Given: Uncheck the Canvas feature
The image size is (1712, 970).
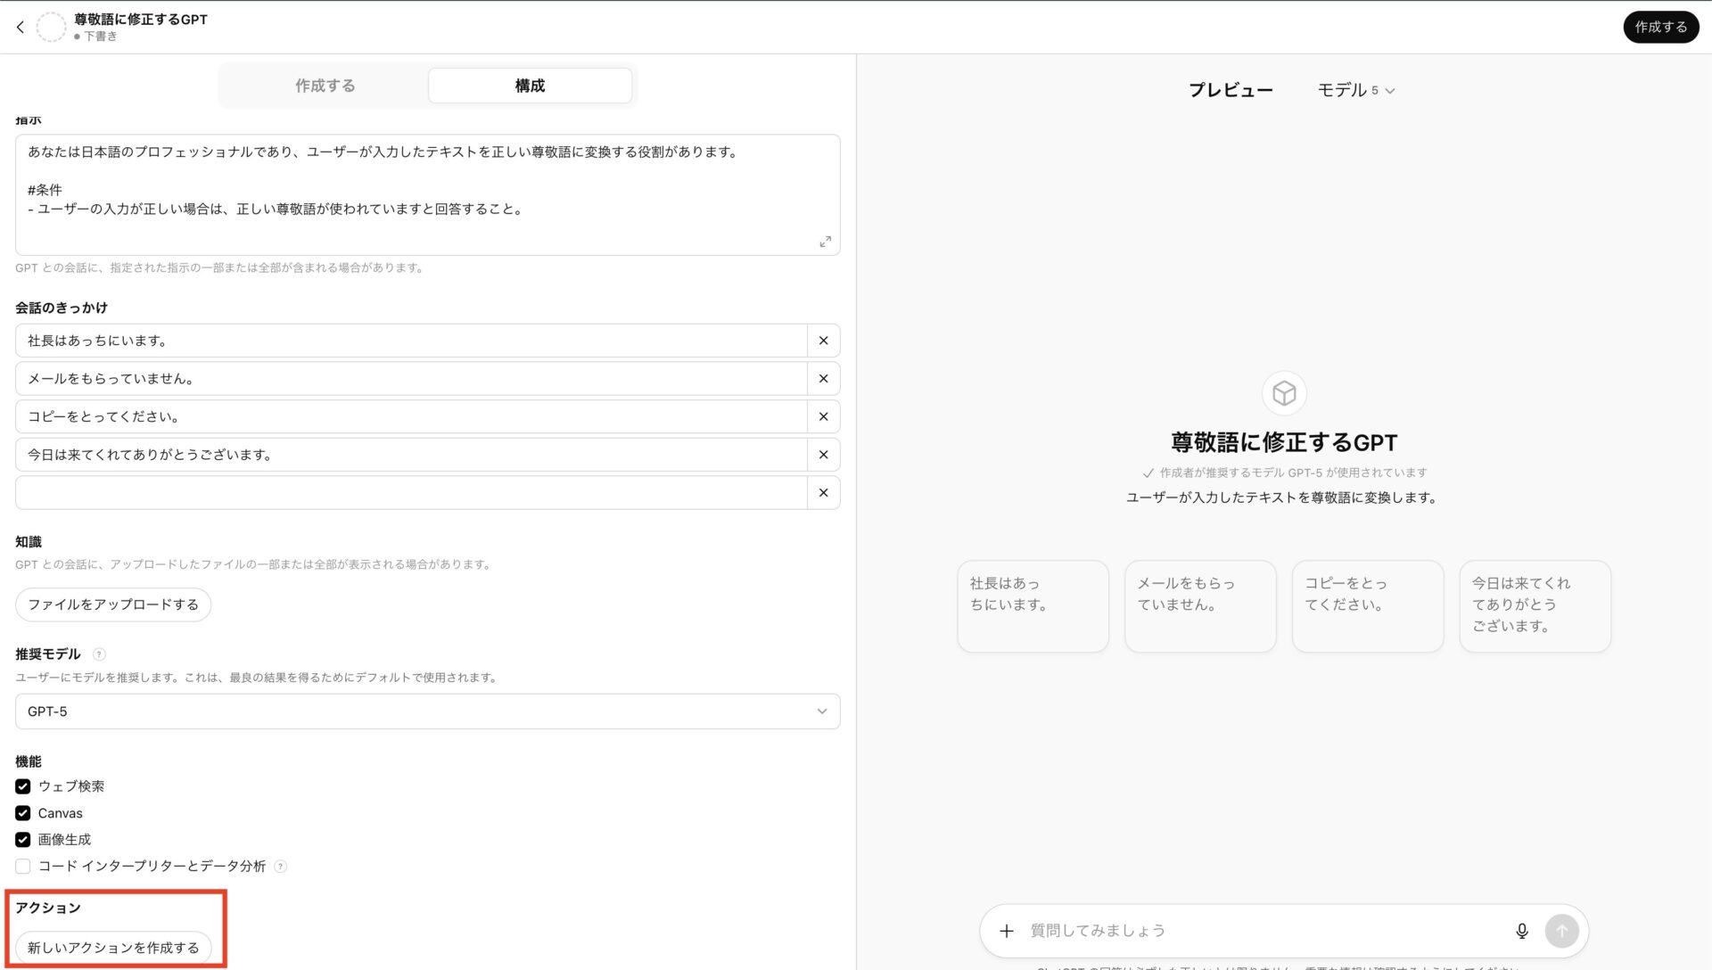Looking at the screenshot, I should [22, 813].
